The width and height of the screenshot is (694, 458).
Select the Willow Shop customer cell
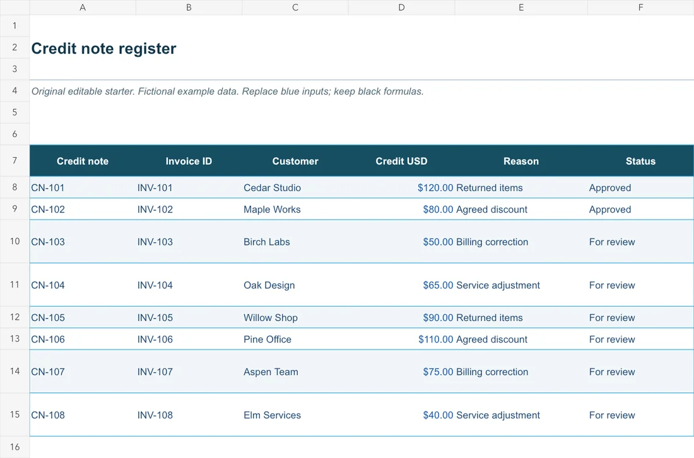click(x=295, y=318)
